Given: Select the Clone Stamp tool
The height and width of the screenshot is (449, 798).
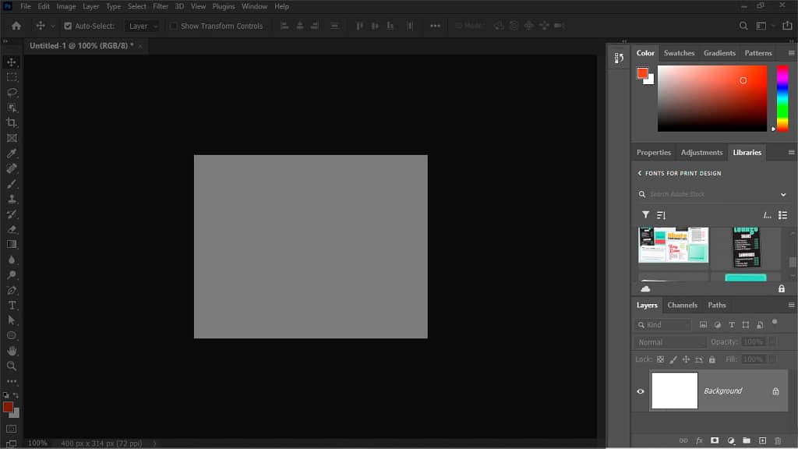Looking at the screenshot, I should pyautogui.click(x=11, y=199).
